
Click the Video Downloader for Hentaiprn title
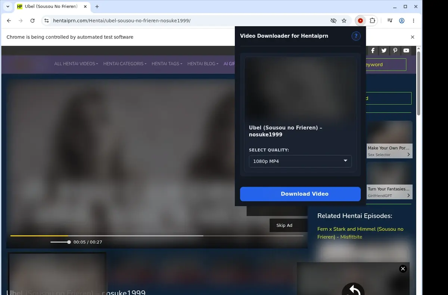[284, 36]
